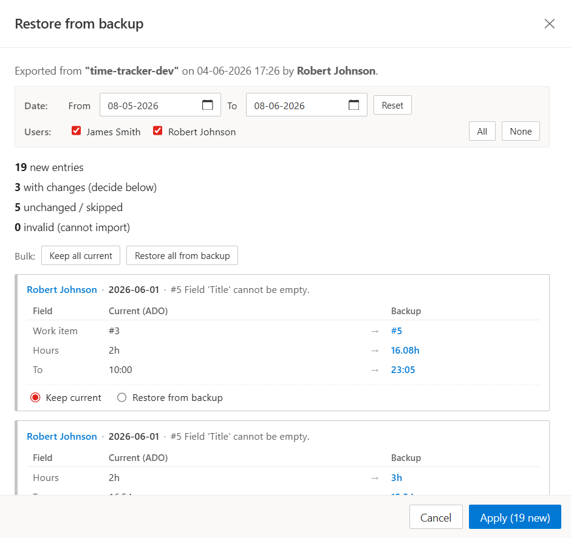The width and height of the screenshot is (571, 538).
Task: Open Robert Johnson link in first entry card
Action: 62,290
